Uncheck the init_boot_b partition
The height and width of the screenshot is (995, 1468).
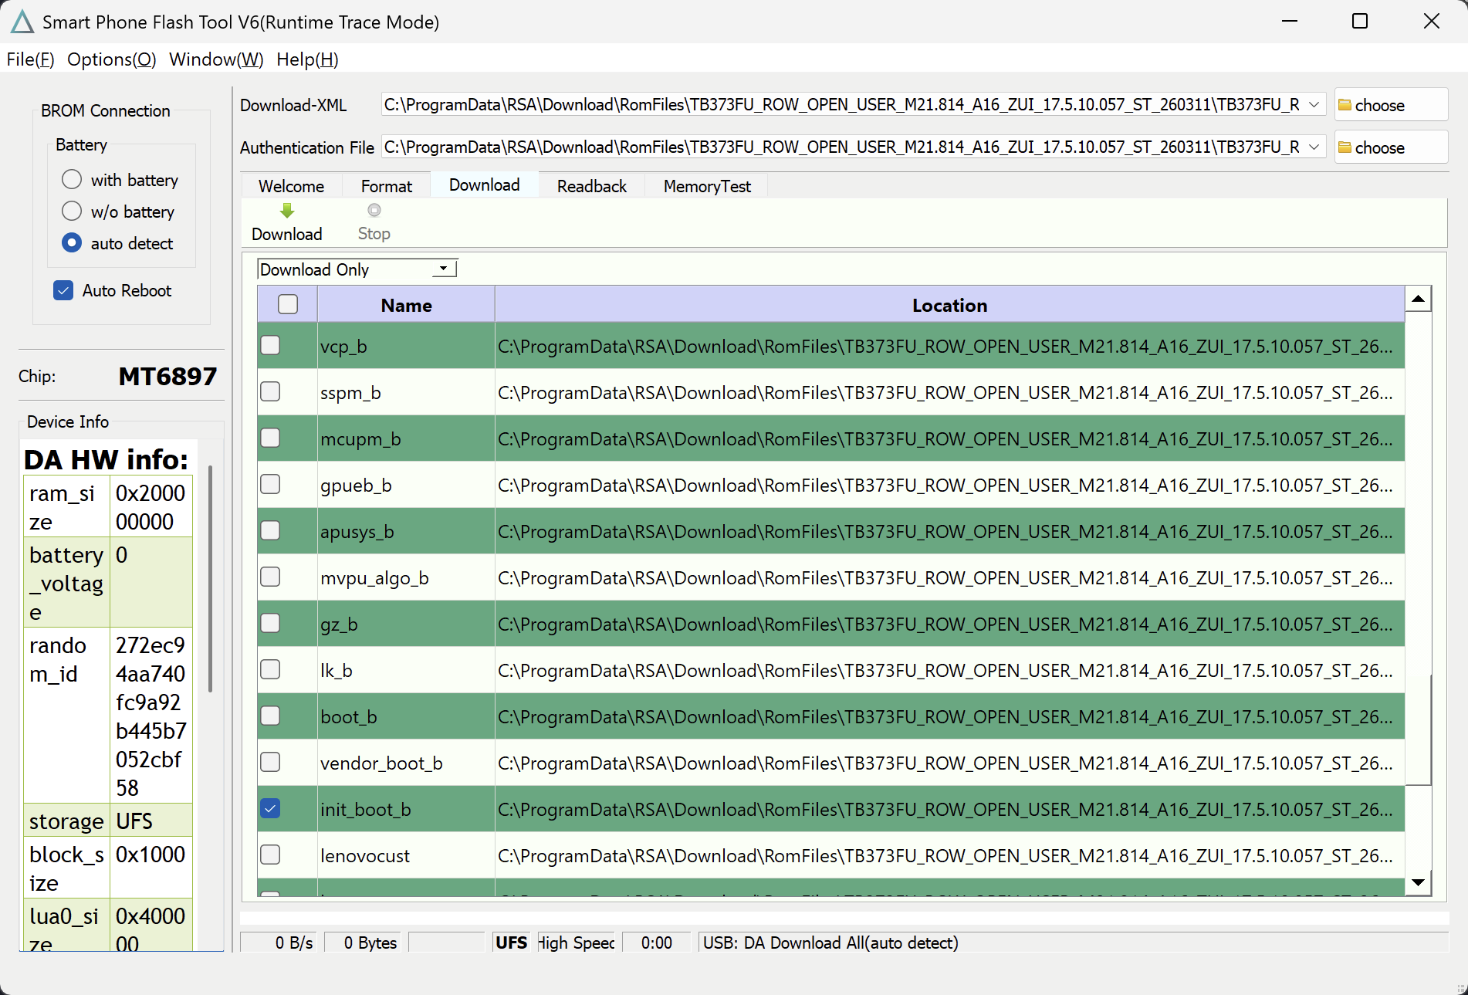pos(270,808)
